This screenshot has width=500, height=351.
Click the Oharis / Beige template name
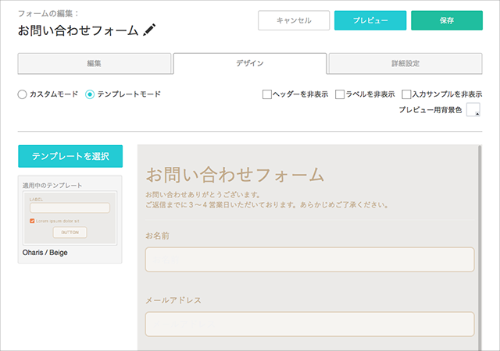[x=45, y=253]
